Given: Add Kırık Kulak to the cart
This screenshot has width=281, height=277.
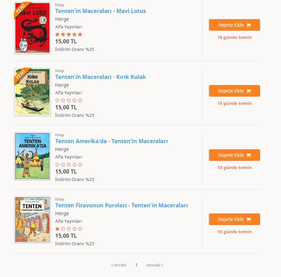Looking at the screenshot, I should [234, 91].
